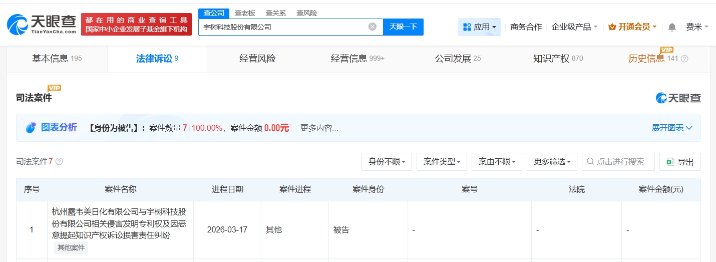Switch to the 知识产权 tab
This screenshot has width=716, height=262.
(558, 59)
